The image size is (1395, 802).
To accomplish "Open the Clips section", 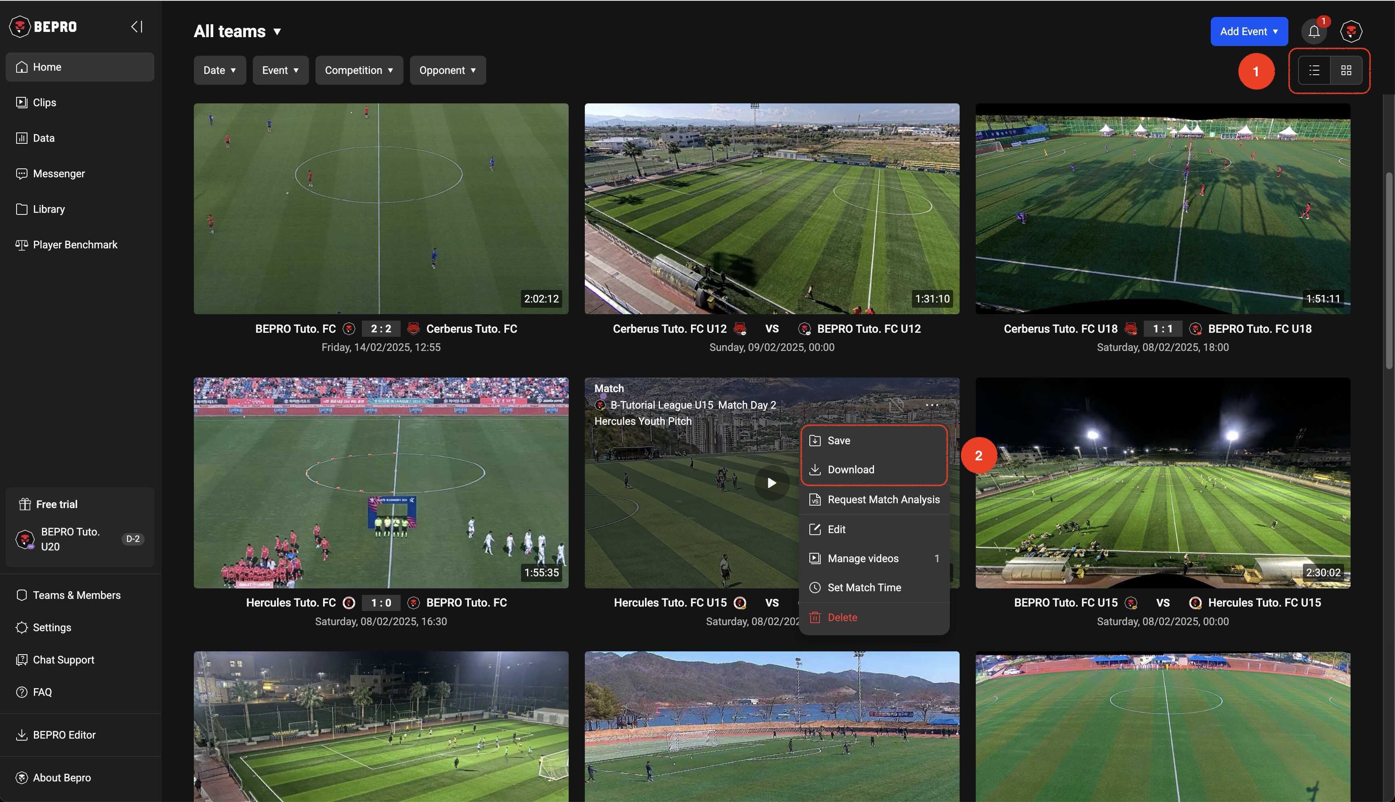I will tap(44, 103).
